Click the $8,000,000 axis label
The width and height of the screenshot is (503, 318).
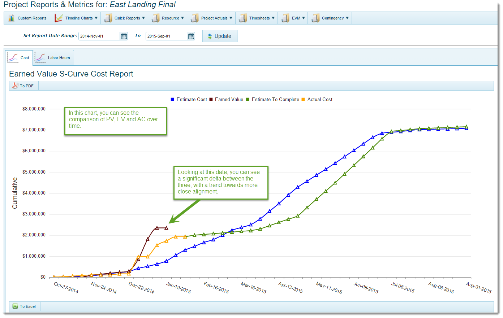34,109
